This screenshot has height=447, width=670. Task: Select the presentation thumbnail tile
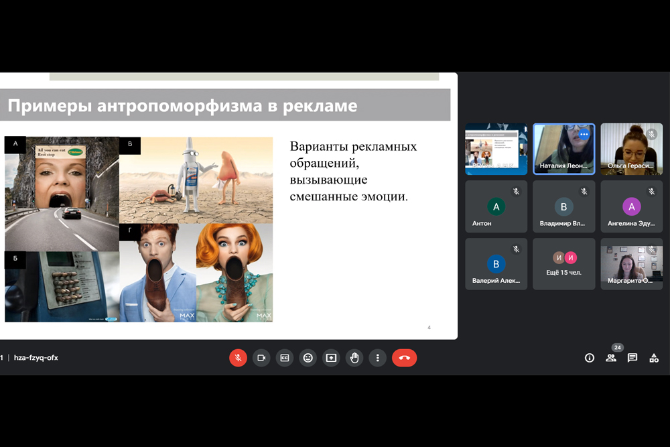point(496,149)
